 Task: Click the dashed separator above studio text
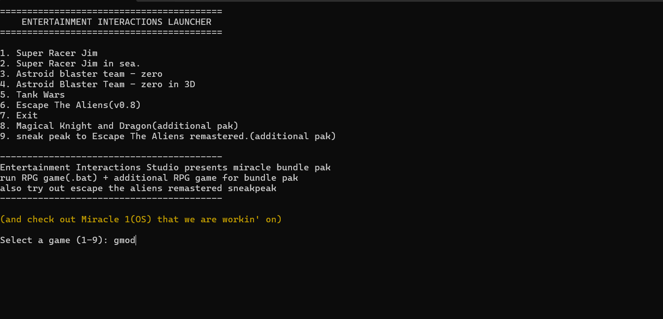(x=111, y=157)
